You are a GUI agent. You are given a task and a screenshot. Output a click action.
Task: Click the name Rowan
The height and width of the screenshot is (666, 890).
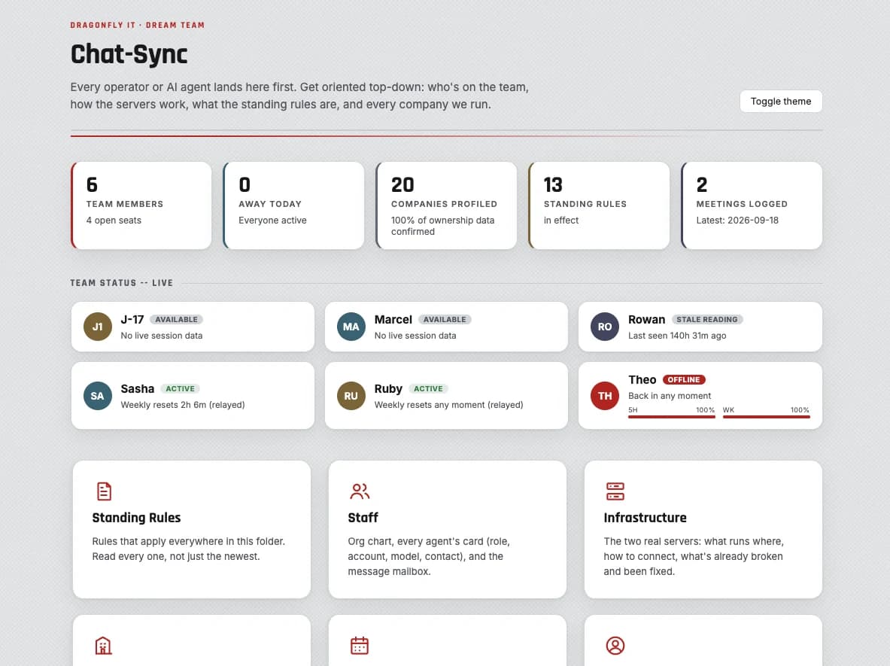tap(646, 320)
